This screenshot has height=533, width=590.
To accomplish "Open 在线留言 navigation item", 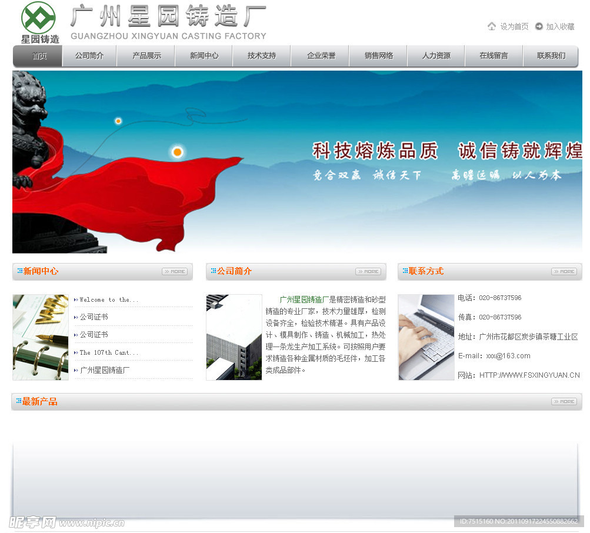I will point(494,56).
